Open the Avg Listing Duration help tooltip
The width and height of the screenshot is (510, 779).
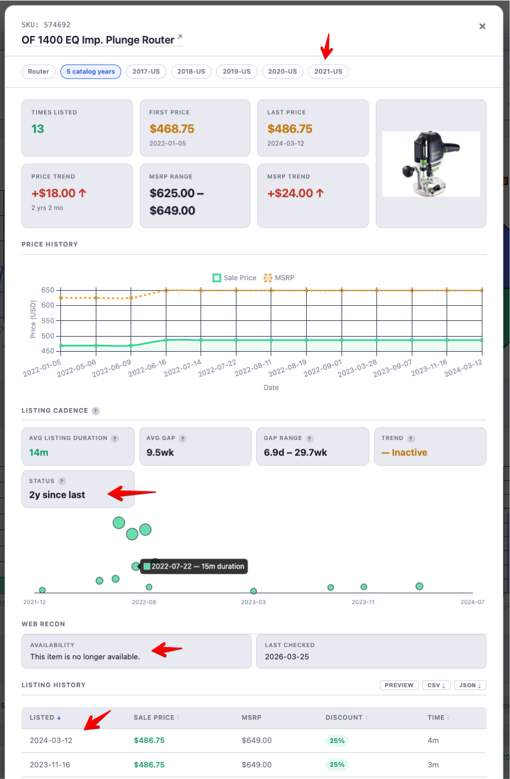(x=116, y=438)
